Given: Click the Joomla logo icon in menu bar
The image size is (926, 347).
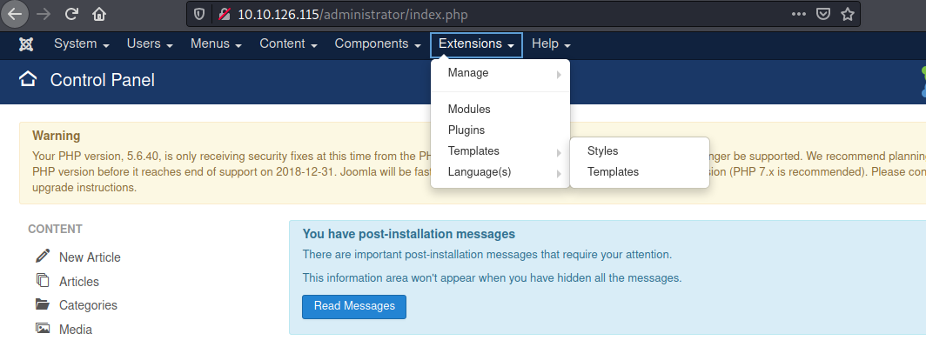Looking at the screenshot, I should click(26, 44).
